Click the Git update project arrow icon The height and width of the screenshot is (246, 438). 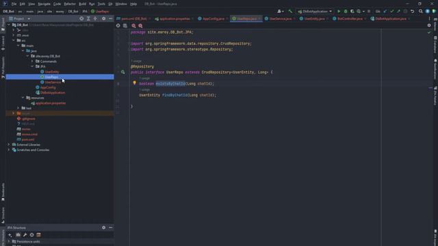[x=385, y=12]
